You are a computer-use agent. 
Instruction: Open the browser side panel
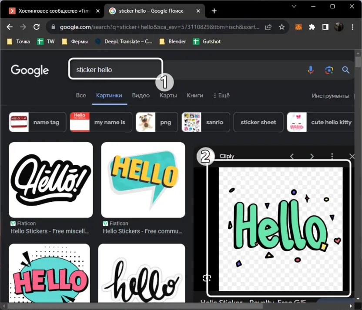pyautogui.click(x=325, y=27)
